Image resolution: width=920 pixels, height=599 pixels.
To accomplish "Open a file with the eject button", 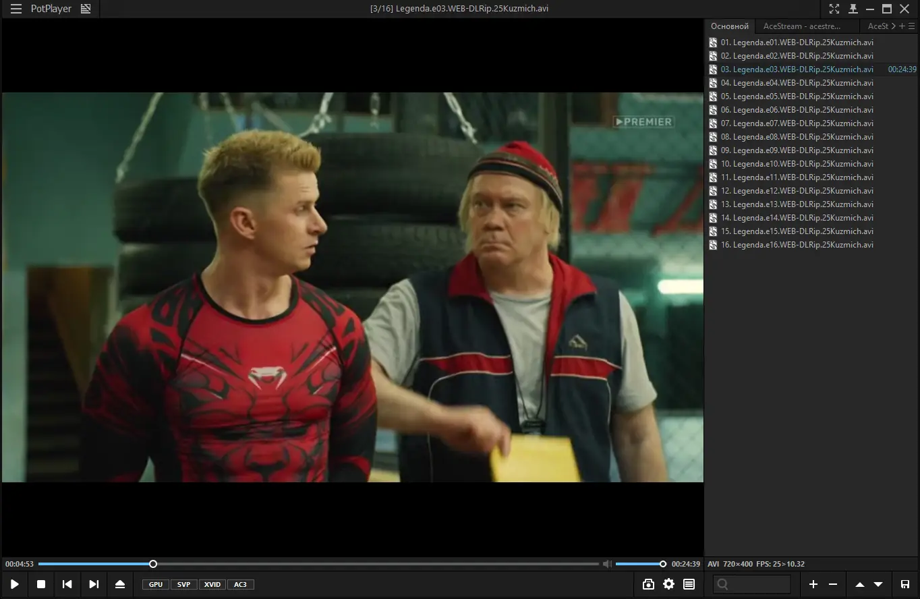I will [x=120, y=584].
